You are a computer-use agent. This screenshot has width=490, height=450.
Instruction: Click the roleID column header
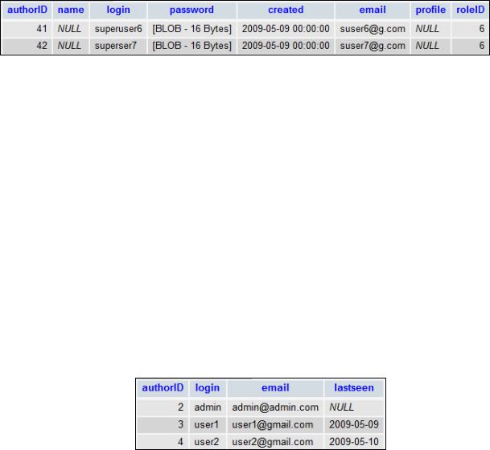[x=471, y=10]
